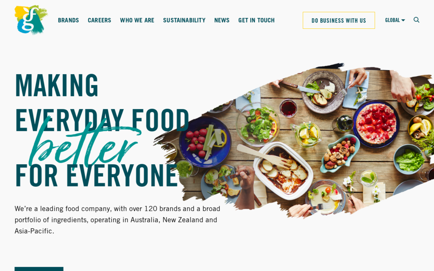
Task: Click the For Everyone headline text
Action: [x=96, y=176]
